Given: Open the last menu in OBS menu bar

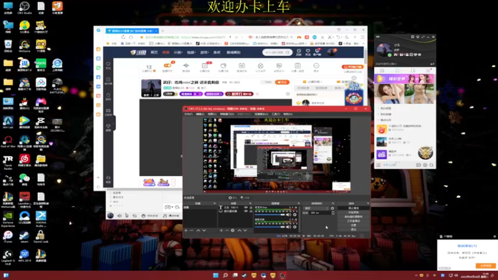Looking at the screenshot, I should point(288,114).
